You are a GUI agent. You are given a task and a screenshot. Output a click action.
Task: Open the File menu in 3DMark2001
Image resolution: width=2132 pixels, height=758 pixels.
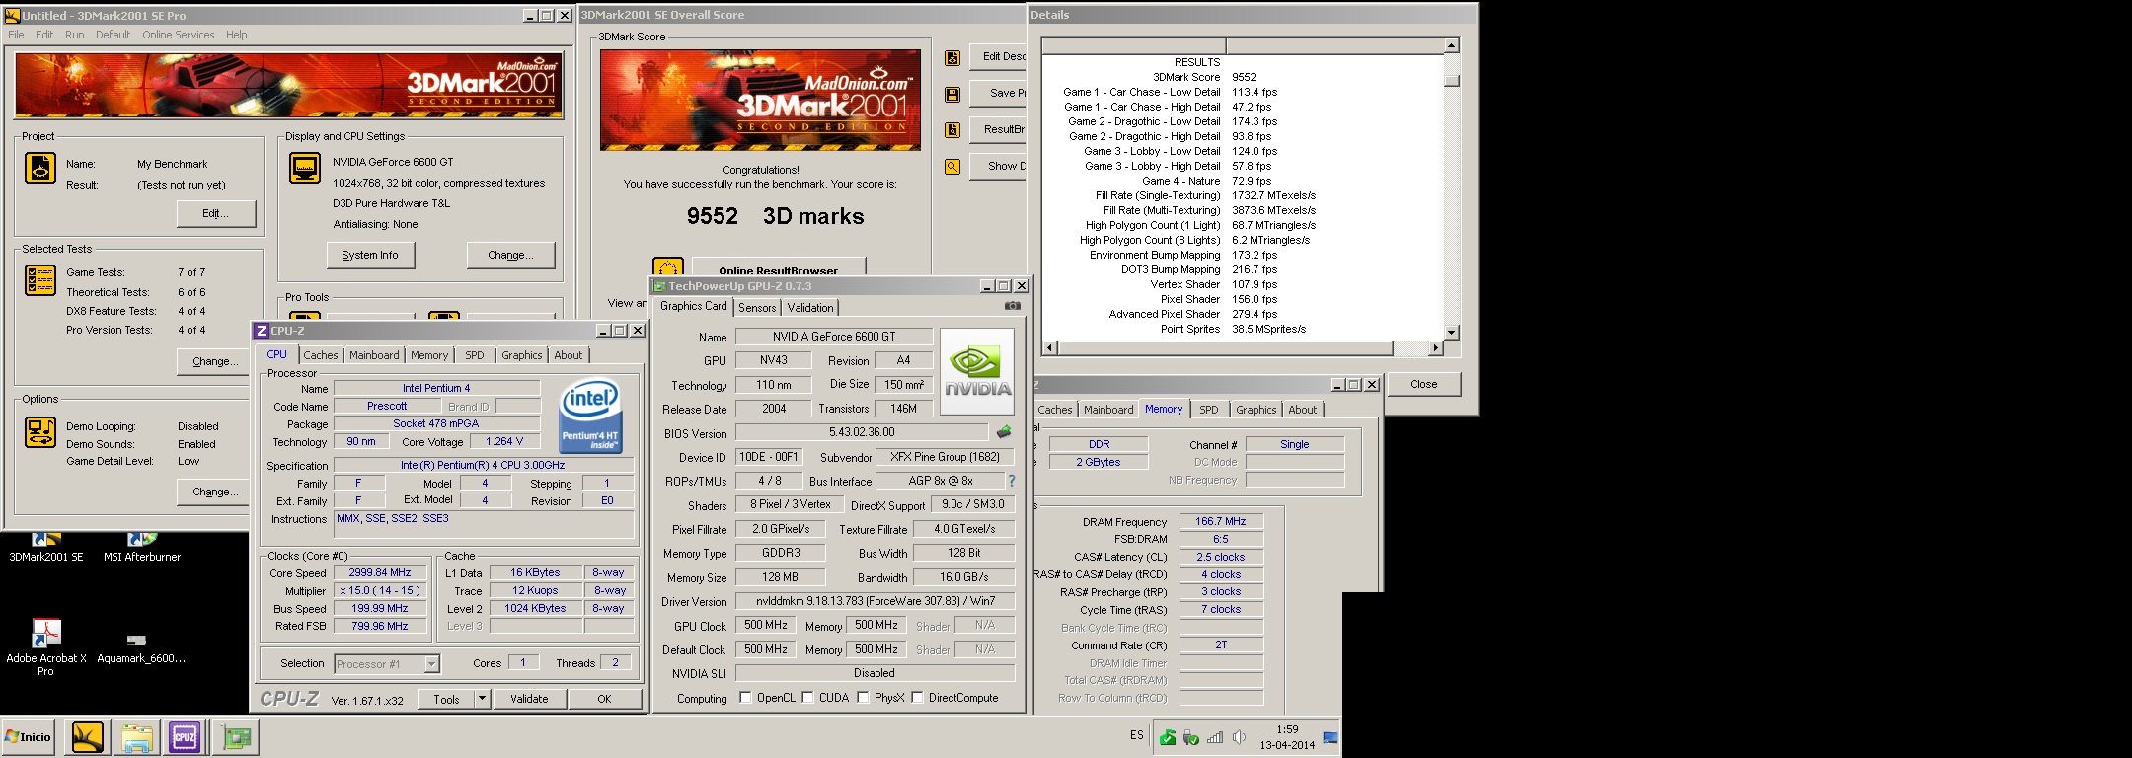[16, 35]
